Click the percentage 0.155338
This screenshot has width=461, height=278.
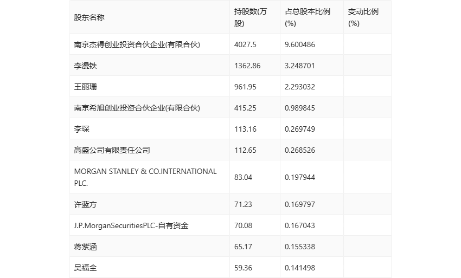click(x=300, y=247)
